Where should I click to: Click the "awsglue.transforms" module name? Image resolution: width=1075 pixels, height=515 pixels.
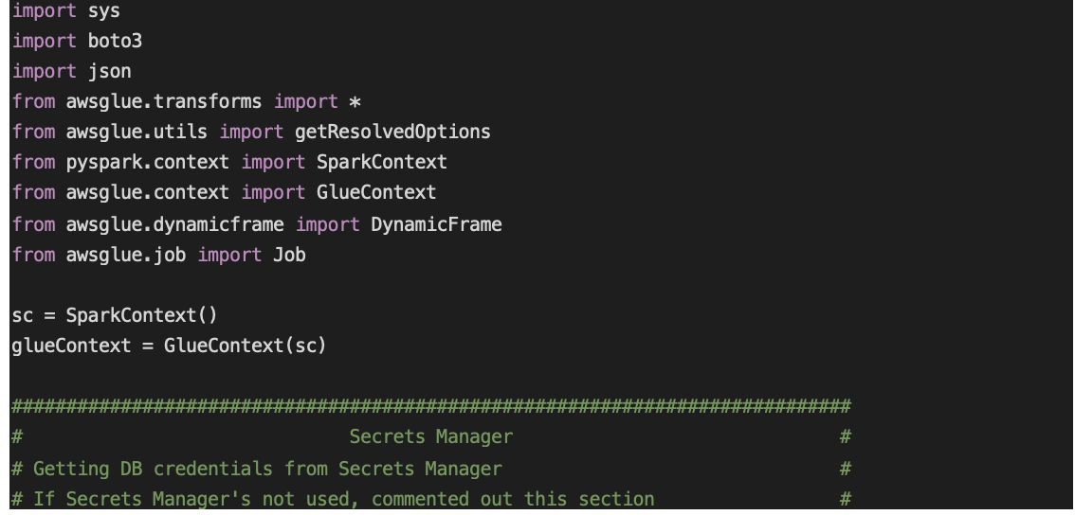[164, 102]
